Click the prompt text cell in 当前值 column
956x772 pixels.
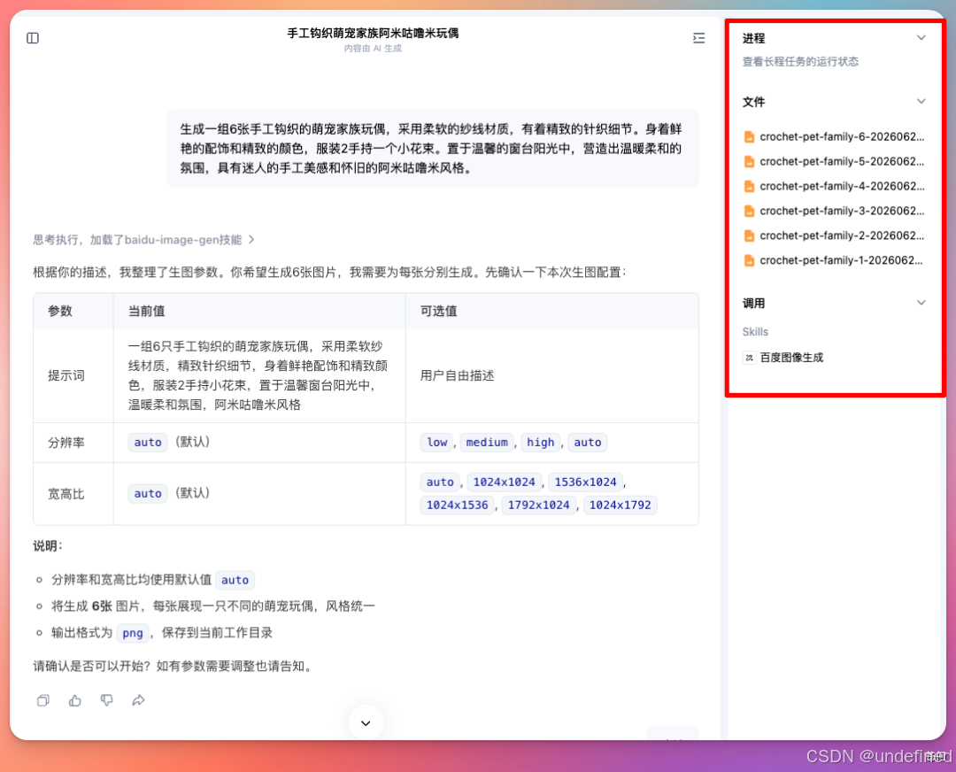pyautogui.click(x=258, y=375)
